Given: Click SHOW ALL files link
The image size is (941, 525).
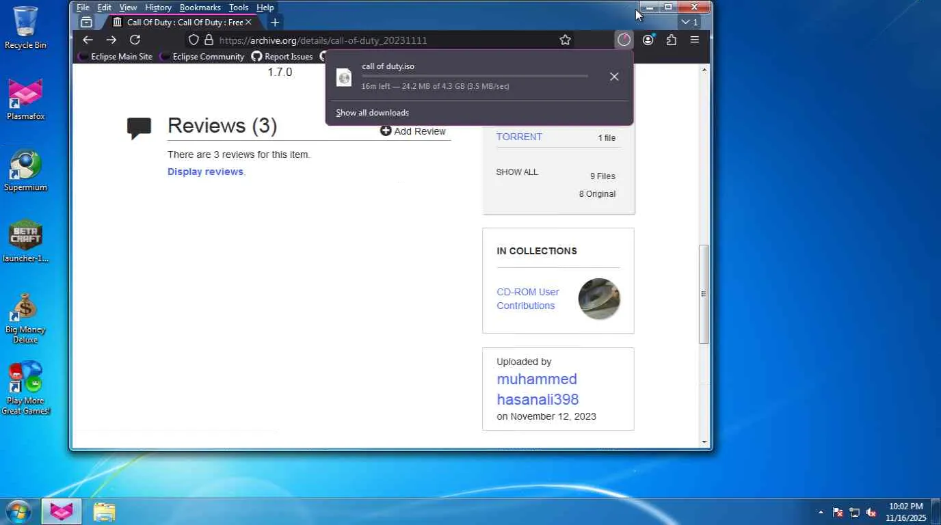Looking at the screenshot, I should coord(517,172).
